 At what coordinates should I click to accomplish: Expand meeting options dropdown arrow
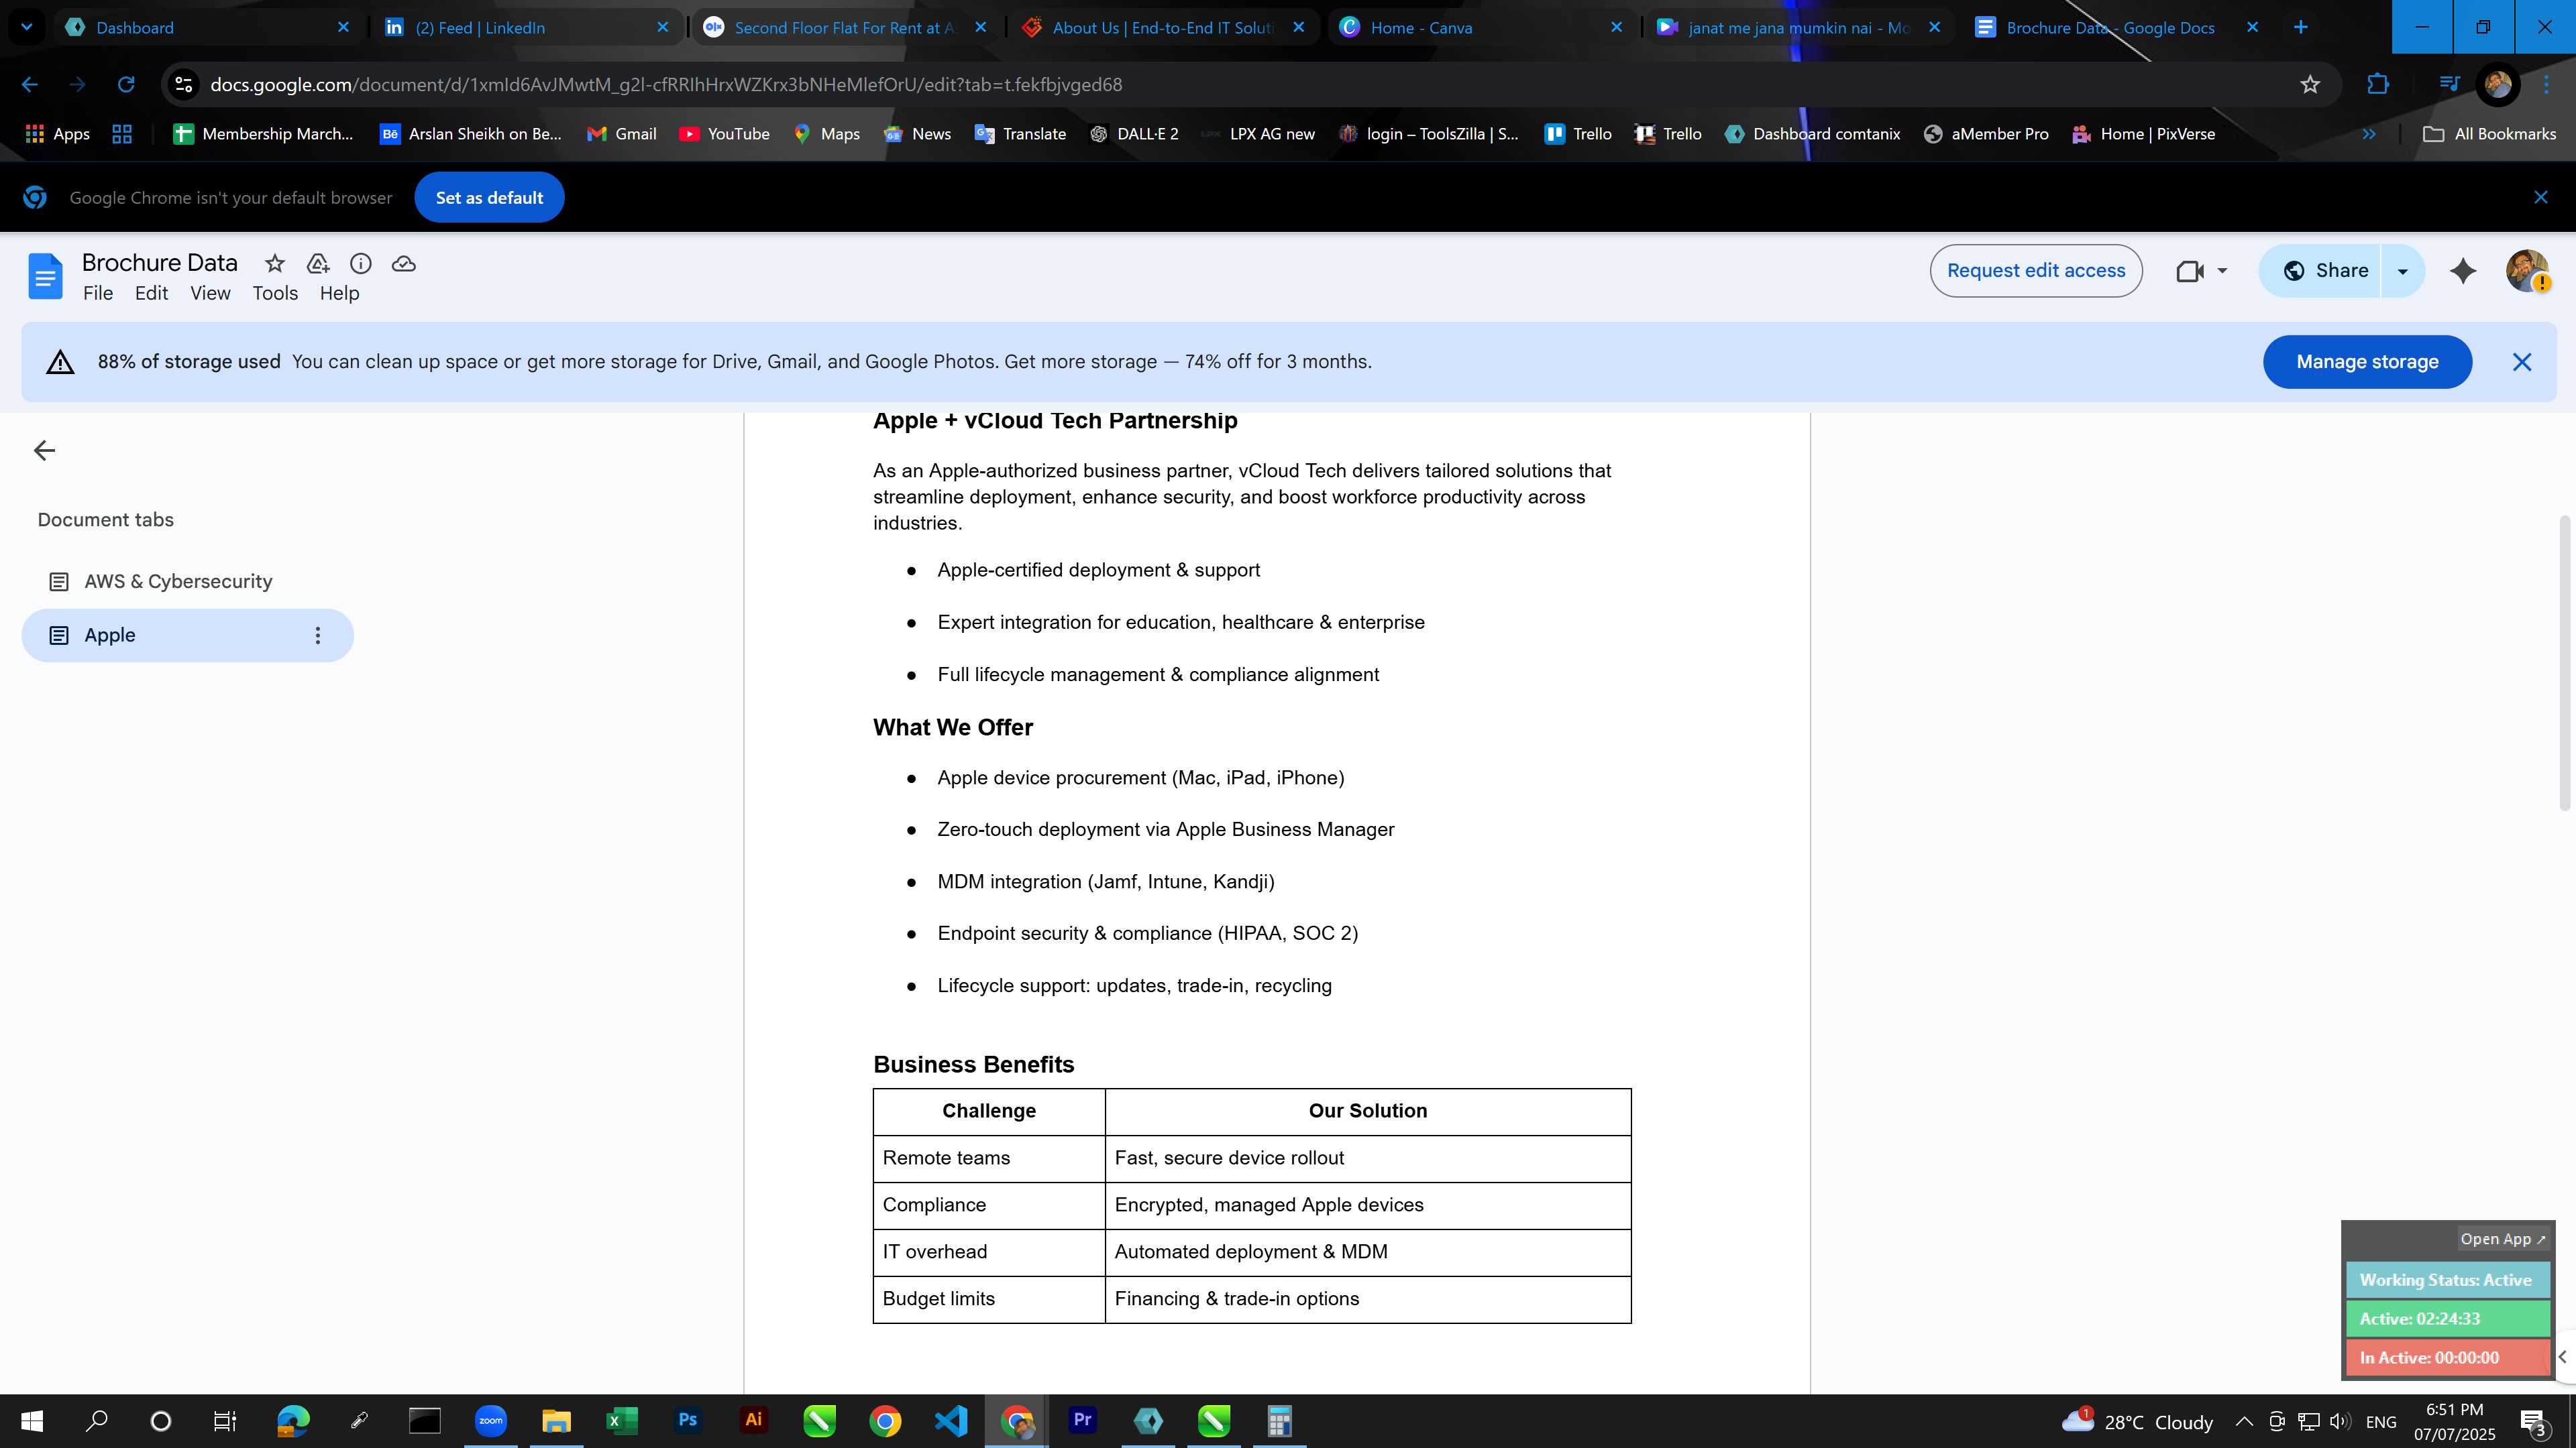coord(2222,271)
